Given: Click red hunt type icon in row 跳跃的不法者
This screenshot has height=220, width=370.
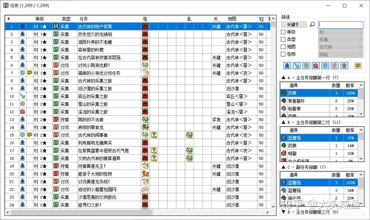Looking at the screenshot, I should 56,120.
